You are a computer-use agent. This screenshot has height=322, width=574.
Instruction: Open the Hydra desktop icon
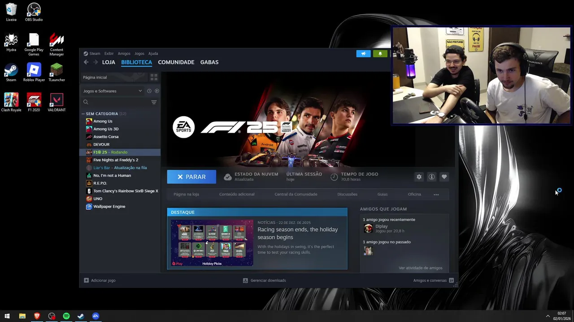click(11, 42)
